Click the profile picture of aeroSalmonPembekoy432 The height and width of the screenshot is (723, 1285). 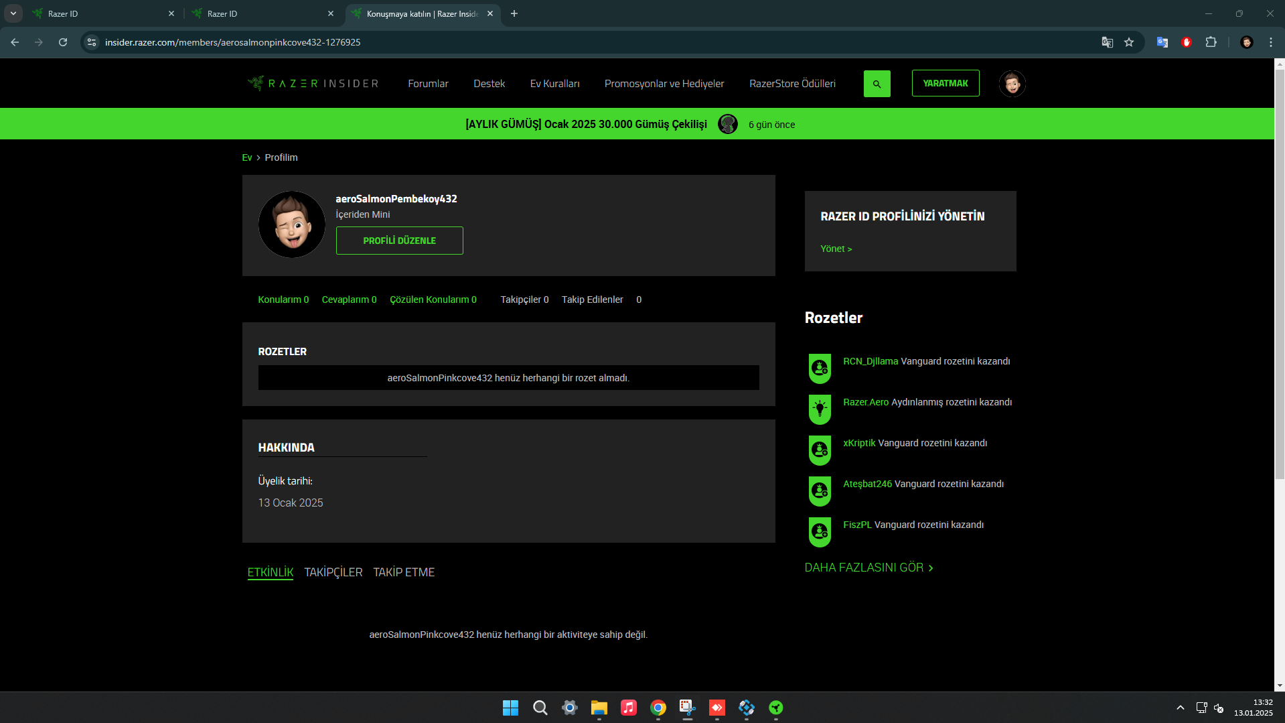[x=291, y=224]
